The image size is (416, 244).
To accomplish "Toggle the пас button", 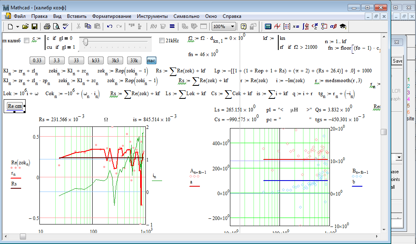I will [151, 61].
